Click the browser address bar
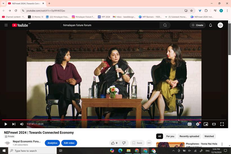 (103, 11)
